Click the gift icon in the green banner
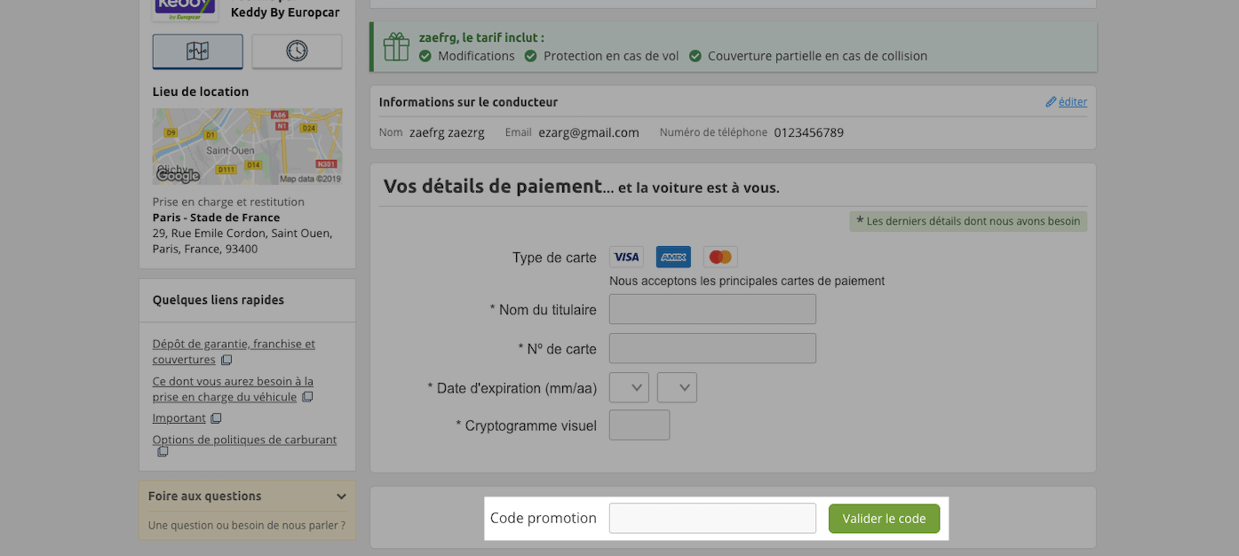The height and width of the screenshot is (556, 1239). point(396,45)
